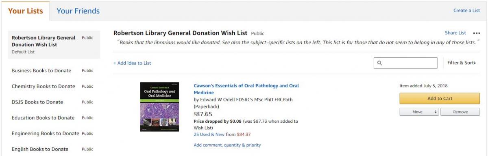Click Add Idea to List
The width and height of the screenshot is (488, 156).
[x=132, y=63]
